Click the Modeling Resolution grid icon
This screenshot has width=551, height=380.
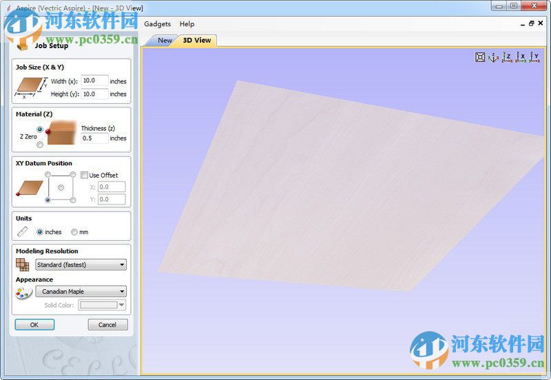point(23,264)
